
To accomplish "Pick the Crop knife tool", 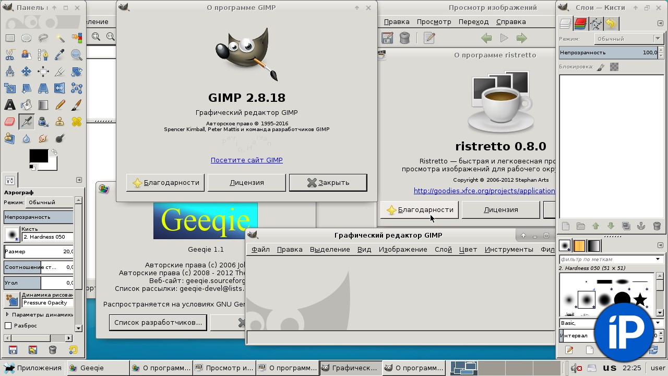I will coord(59,72).
